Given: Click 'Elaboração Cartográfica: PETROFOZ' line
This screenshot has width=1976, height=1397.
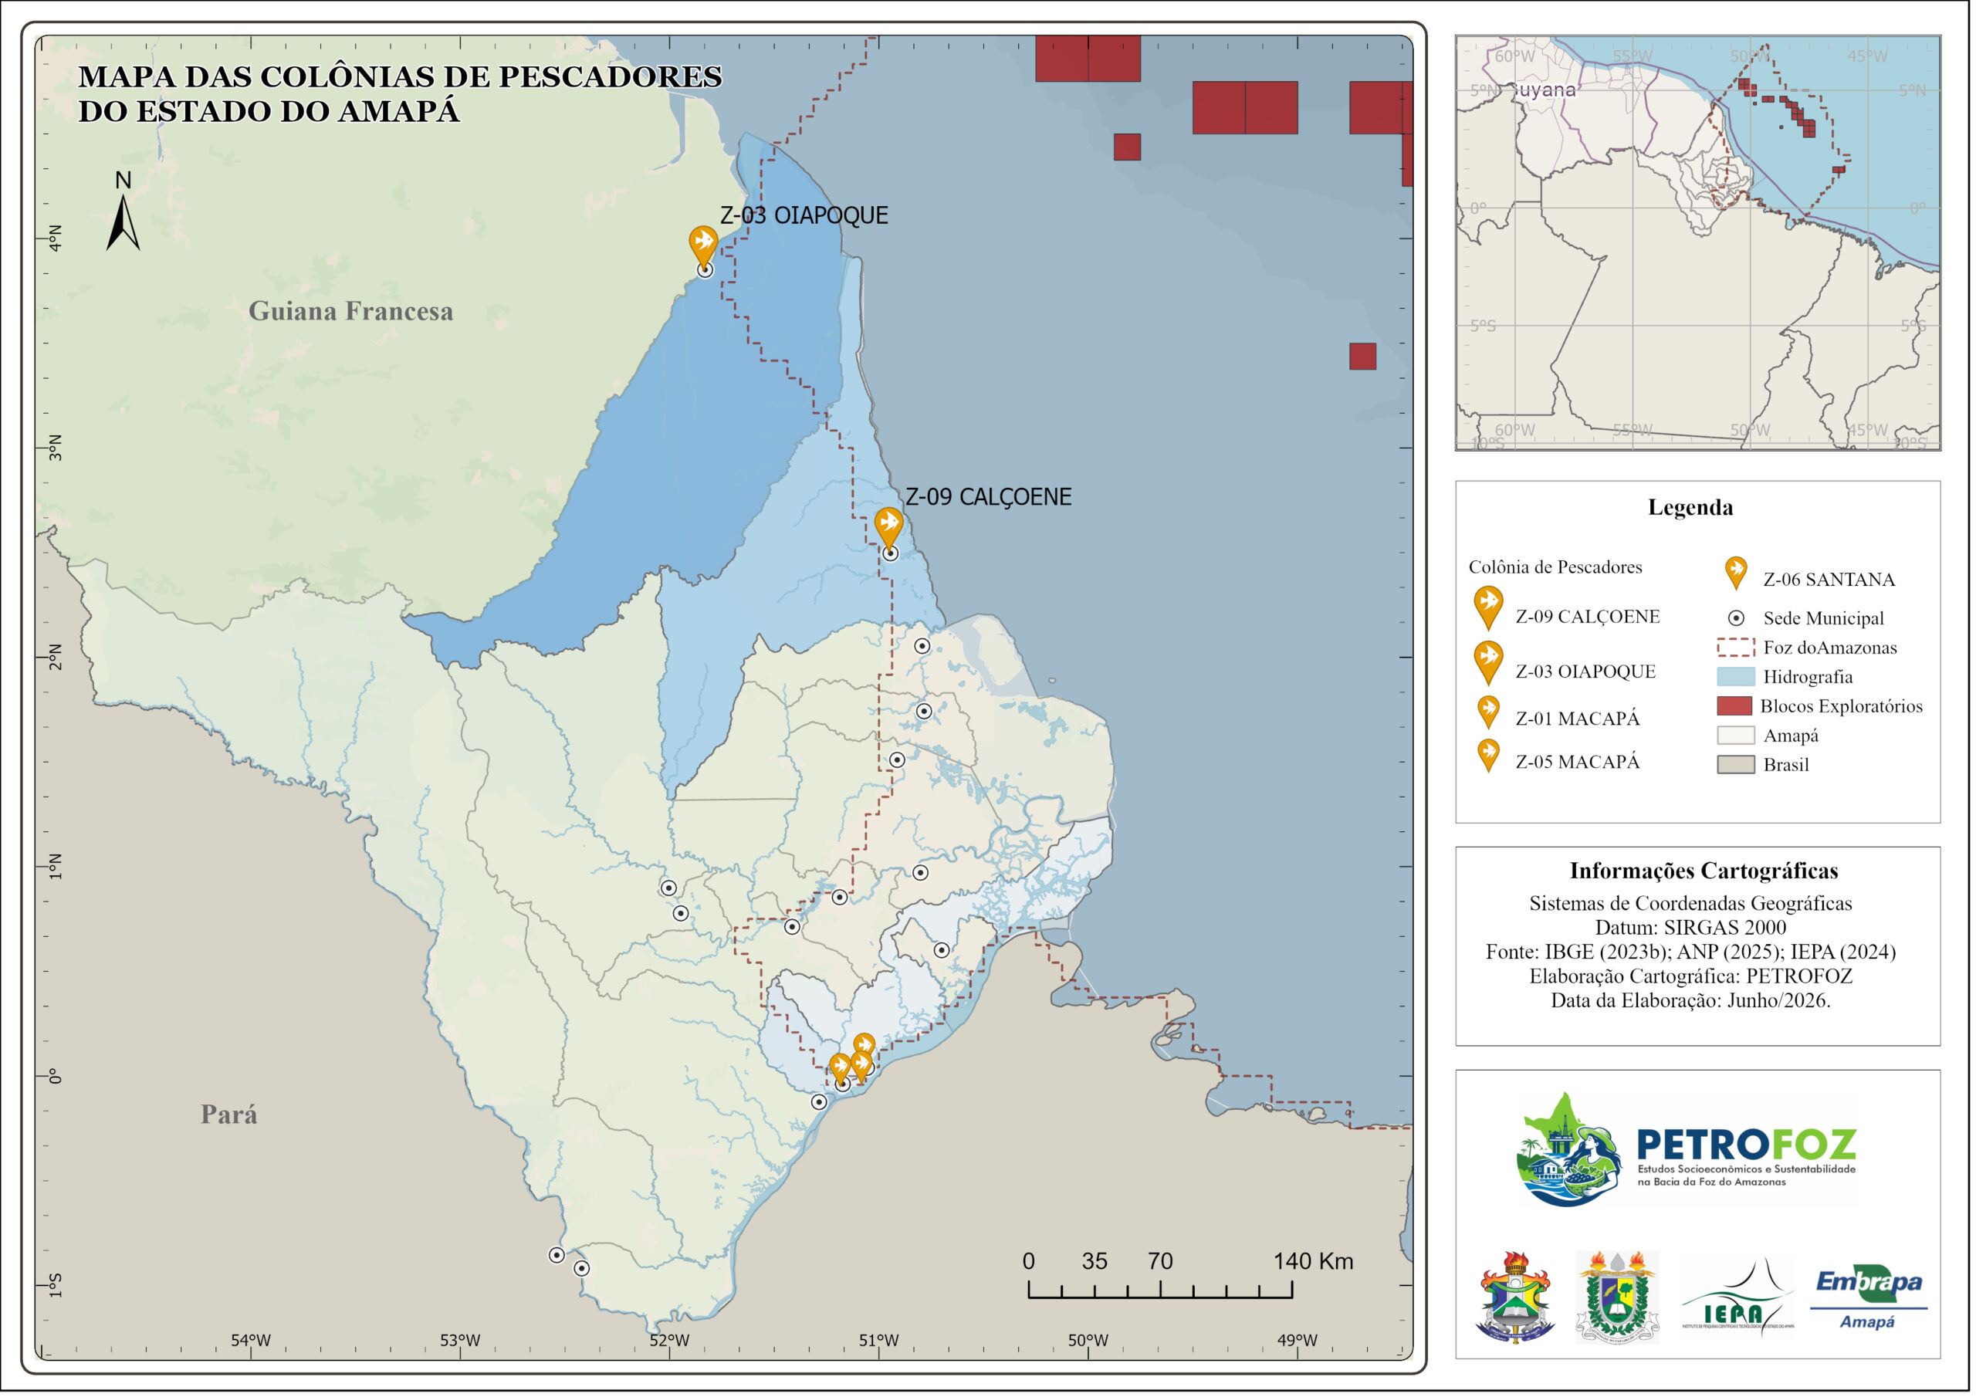Looking at the screenshot, I should (x=1692, y=978).
